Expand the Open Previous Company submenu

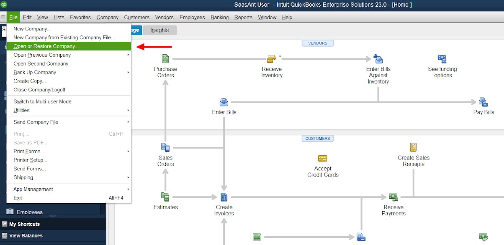128,55
